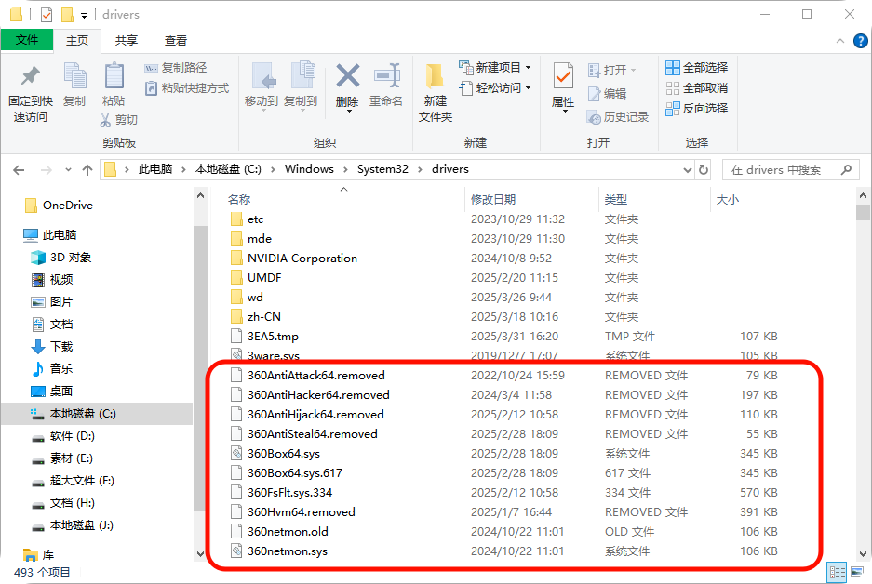
Task: Select the NVIDIA Corporation folder
Action: pyautogui.click(x=302, y=258)
